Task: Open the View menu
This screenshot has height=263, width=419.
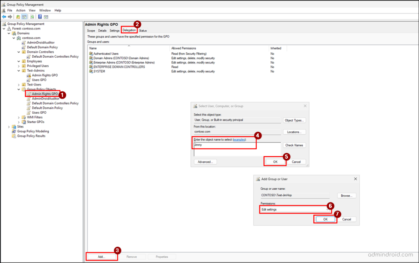Action: pos(32,10)
